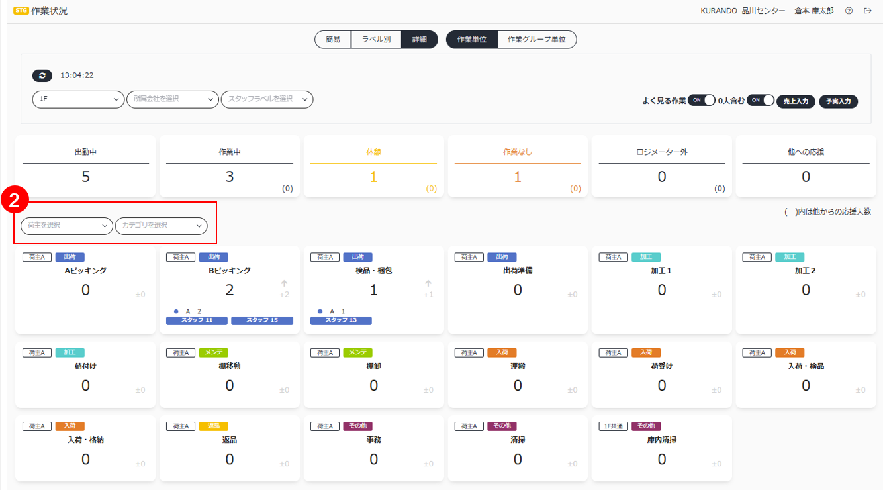This screenshot has width=883, height=490.
Task: Click the 運搬 card title
Action: tap(518, 366)
